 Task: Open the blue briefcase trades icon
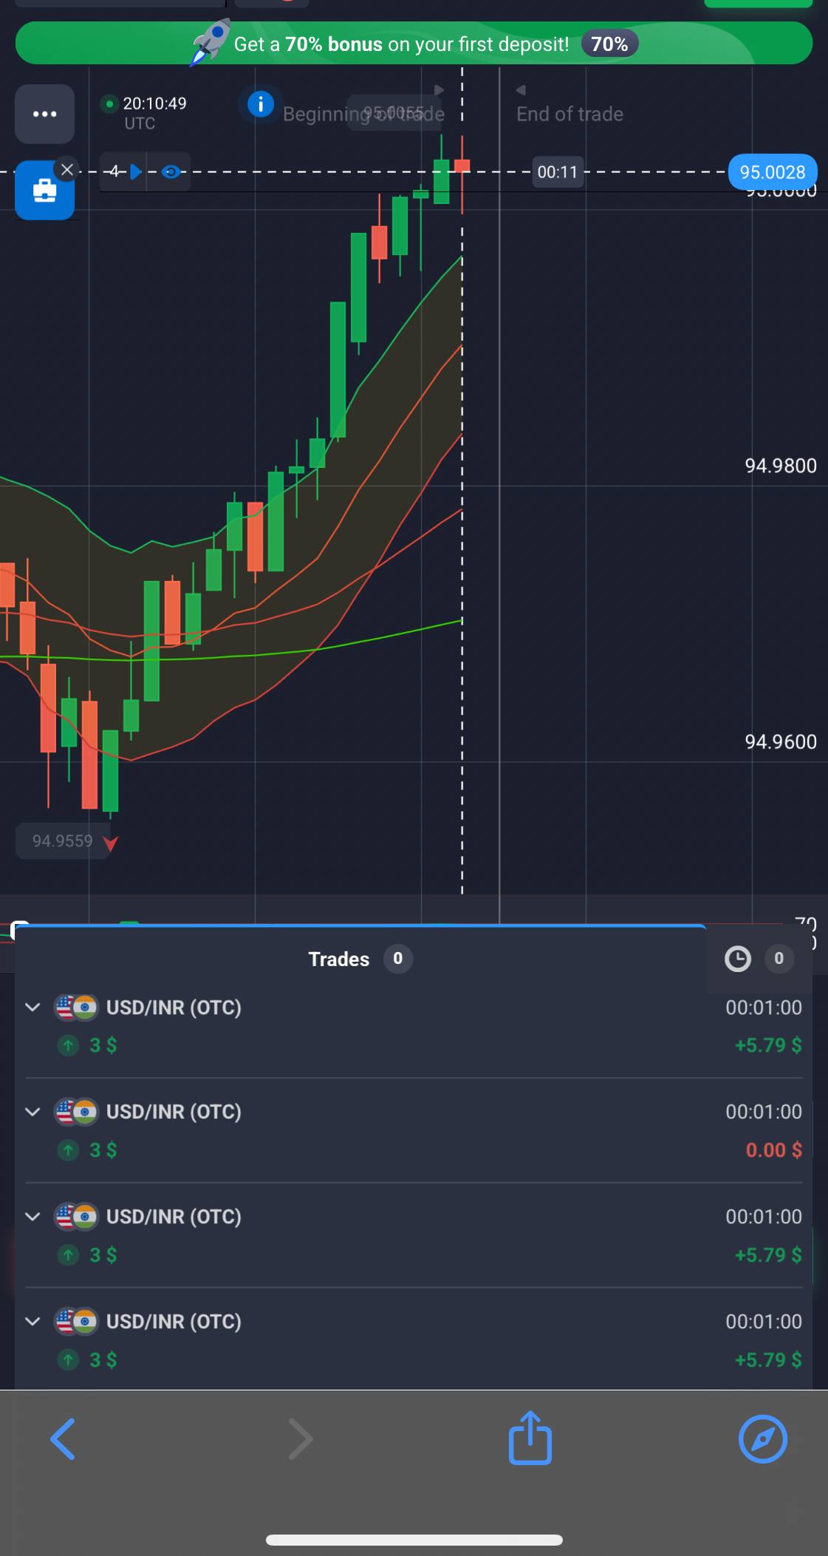(44, 192)
